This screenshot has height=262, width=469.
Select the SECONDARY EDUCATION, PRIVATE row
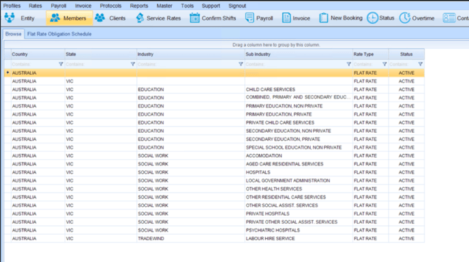click(214, 140)
